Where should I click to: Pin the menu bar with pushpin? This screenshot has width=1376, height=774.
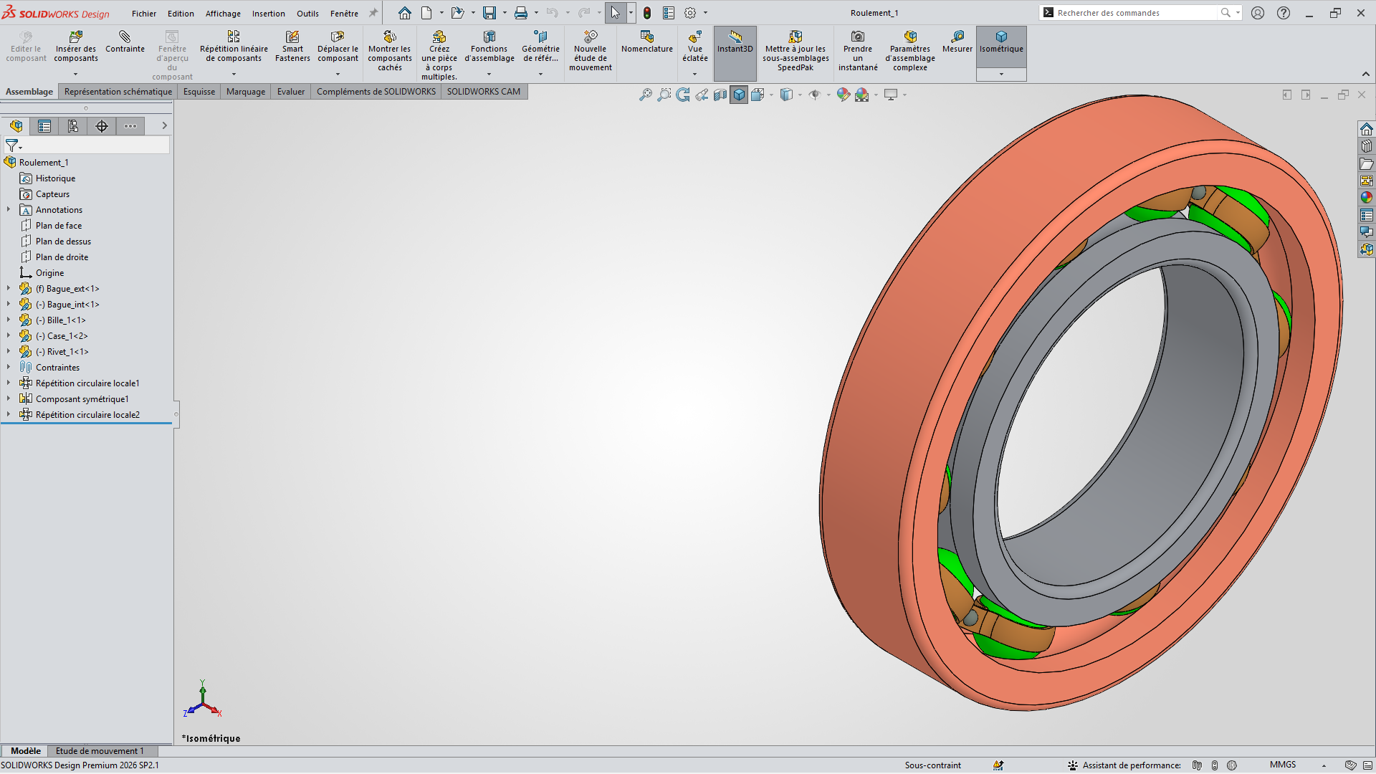(373, 13)
